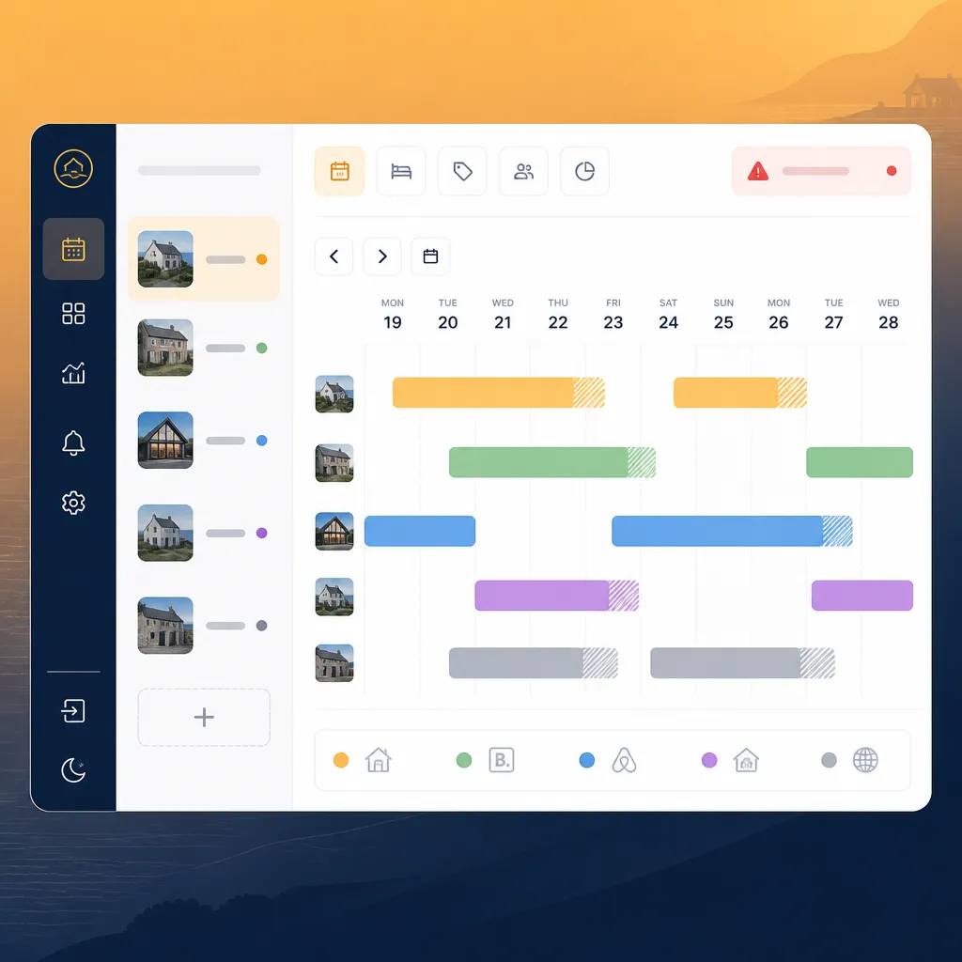Open the calendar view in dark sidebar

click(x=73, y=249)
